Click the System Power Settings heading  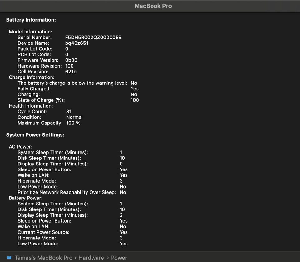35,135
